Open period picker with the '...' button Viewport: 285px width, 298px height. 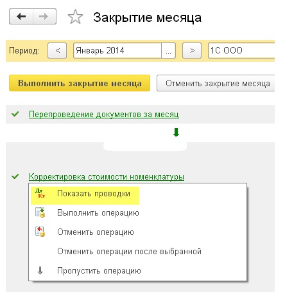click(x=168, y=51)
